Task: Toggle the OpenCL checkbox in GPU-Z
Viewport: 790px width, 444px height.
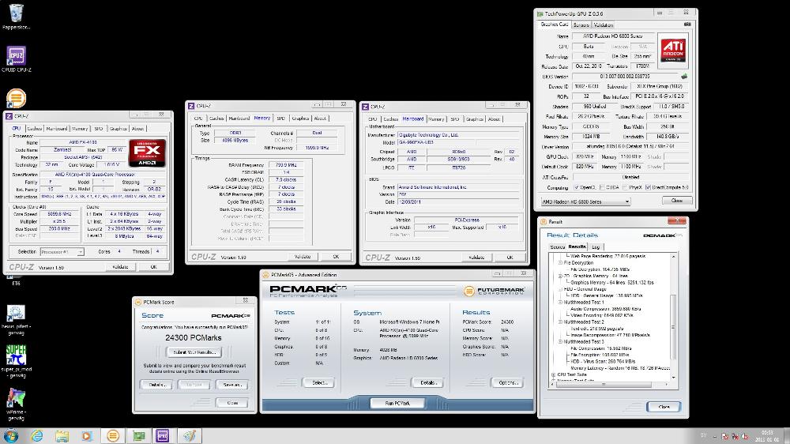Action: 577,187
